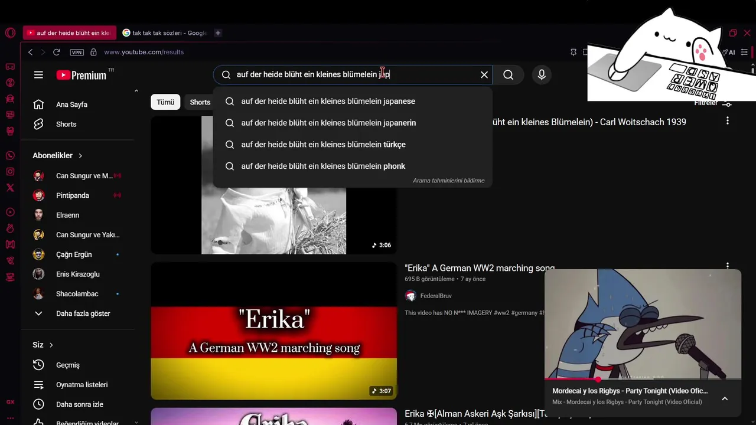Choose the 'blümelein phonk' search suggestion

coord(353,166)
